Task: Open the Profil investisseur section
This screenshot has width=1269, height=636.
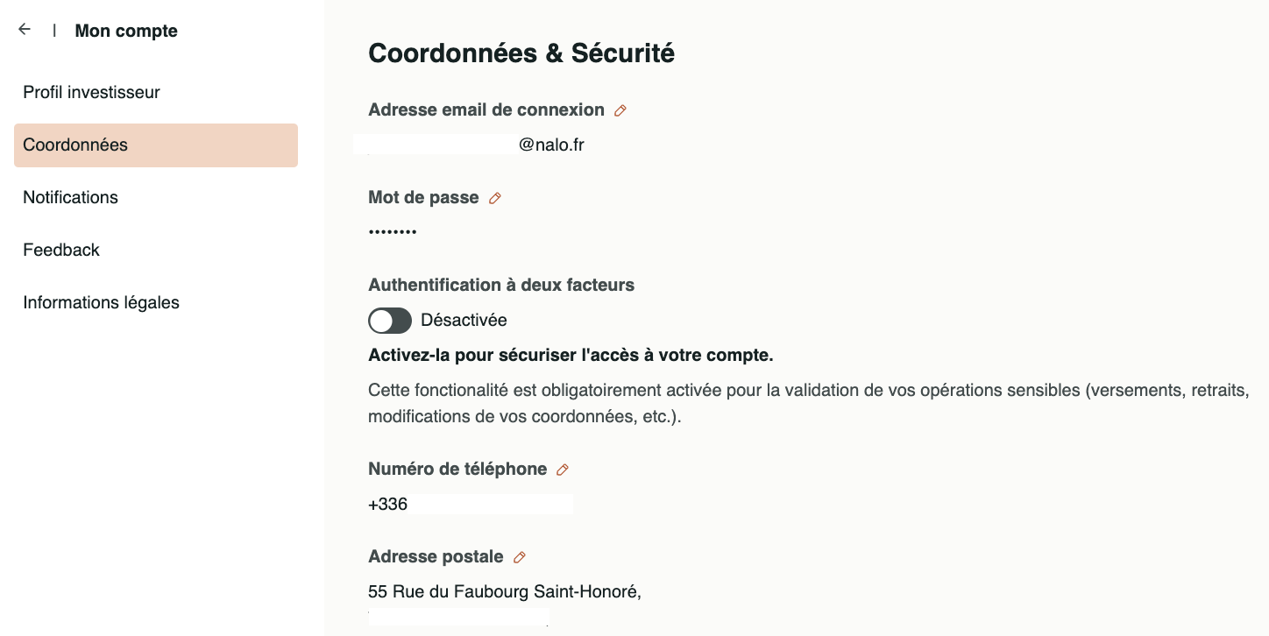Action: coord(91,92)
